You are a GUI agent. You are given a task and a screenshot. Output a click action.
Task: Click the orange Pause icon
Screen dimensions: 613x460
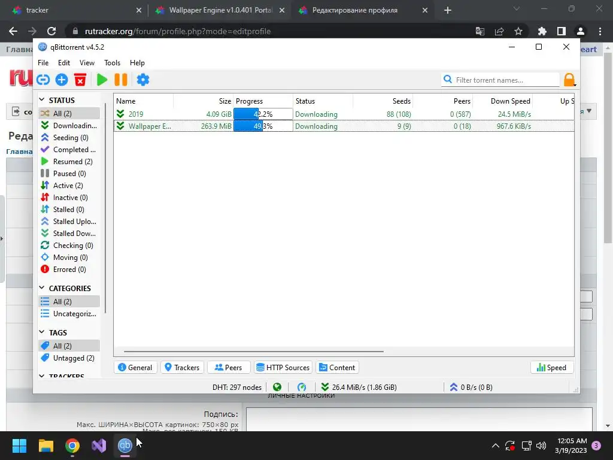[121, 80]
